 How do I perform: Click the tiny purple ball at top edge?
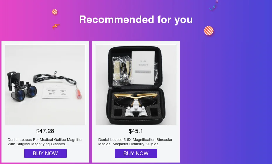(217, 1)
